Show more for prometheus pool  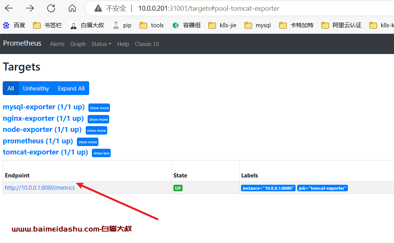coord(87,142)
